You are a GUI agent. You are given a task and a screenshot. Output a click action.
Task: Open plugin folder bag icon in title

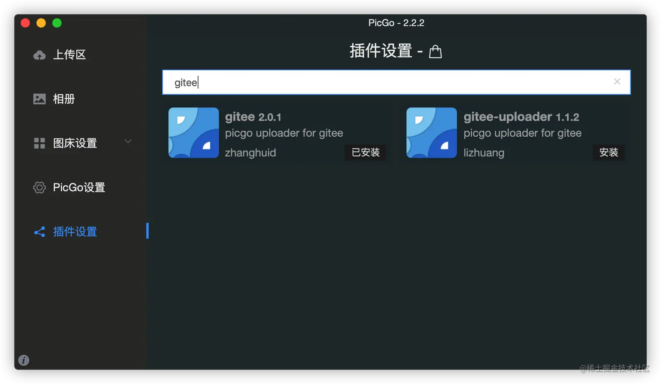pos(435,52)
